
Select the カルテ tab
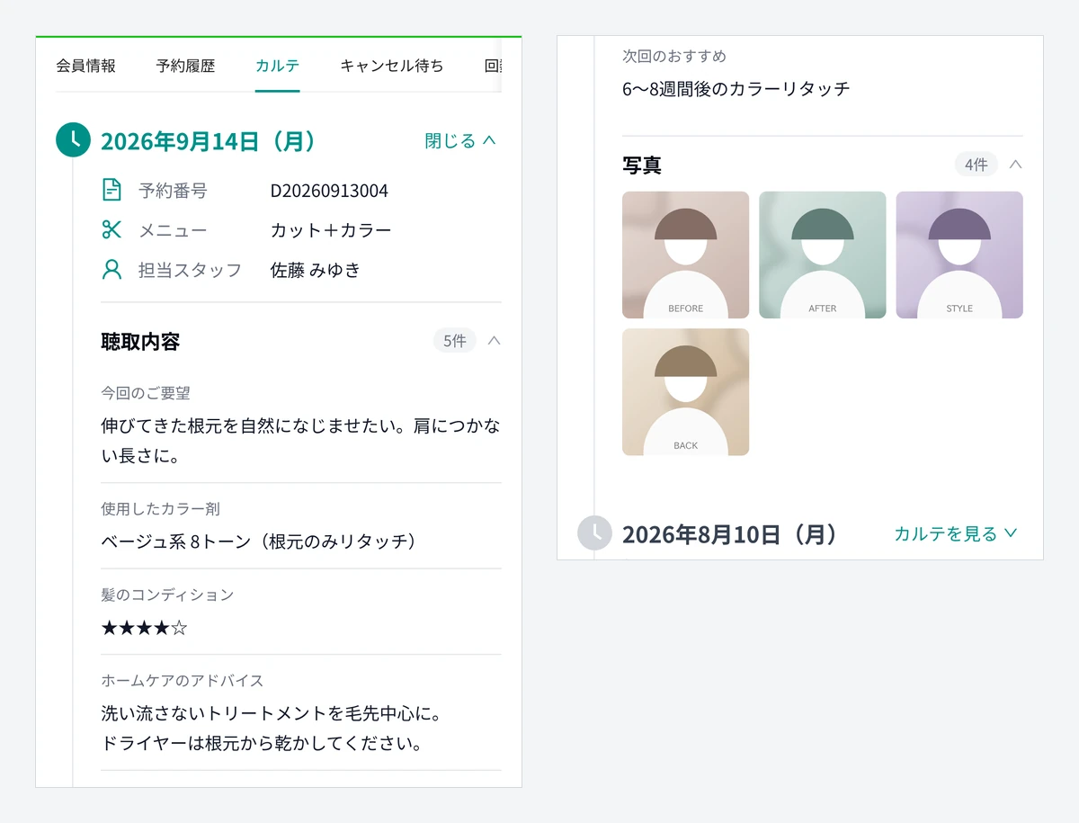pos(277,66)
